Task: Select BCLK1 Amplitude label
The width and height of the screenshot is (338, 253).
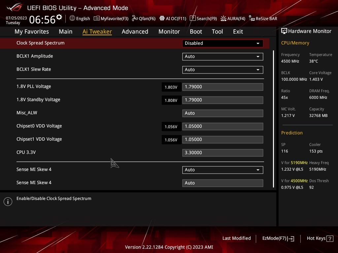Action: [x=35, y=56]
